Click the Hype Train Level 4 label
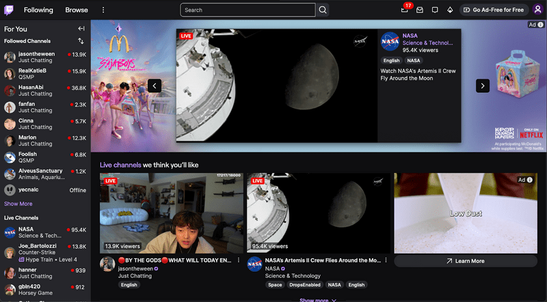The image size is (547, 302). coord(48,260)
